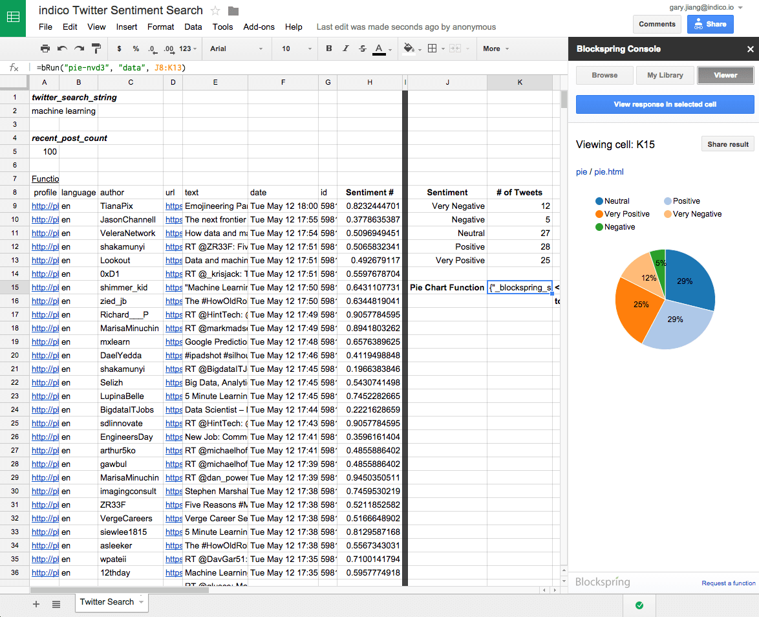
Task: Format selection as currency
Action: (120, 49)
